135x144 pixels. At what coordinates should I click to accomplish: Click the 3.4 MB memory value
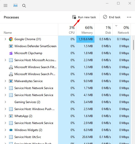[x=88, y=102]
